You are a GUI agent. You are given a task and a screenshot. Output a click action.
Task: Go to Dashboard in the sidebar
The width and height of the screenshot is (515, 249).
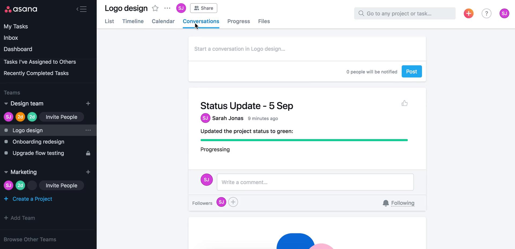(x=18, y=49)
